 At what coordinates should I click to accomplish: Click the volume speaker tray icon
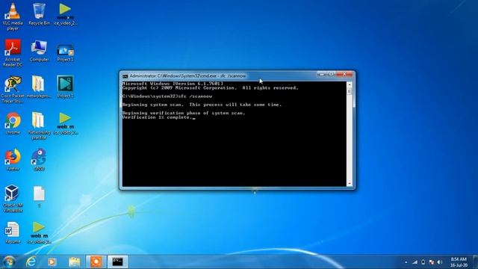tap(440, 262)
